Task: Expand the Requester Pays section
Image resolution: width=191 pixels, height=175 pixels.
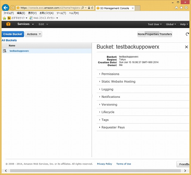Action: tap(113, 127)
